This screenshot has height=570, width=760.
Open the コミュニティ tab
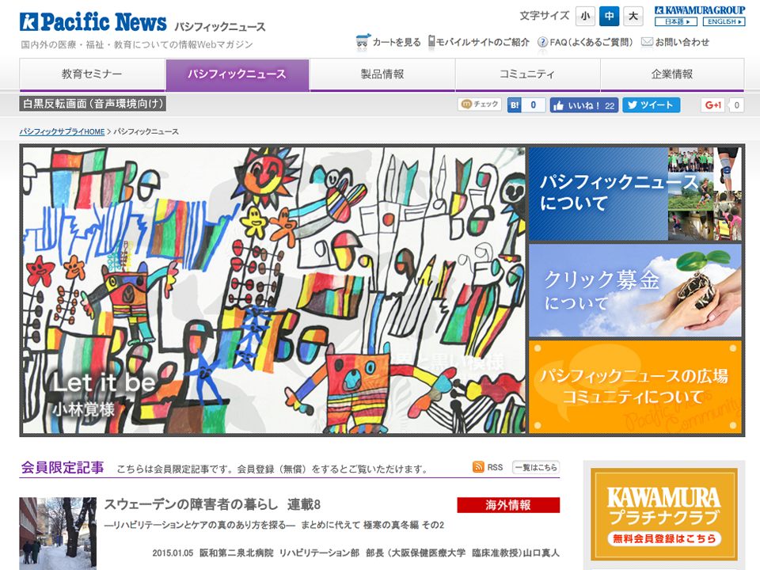pyautogui.click(x=527, y=74)
